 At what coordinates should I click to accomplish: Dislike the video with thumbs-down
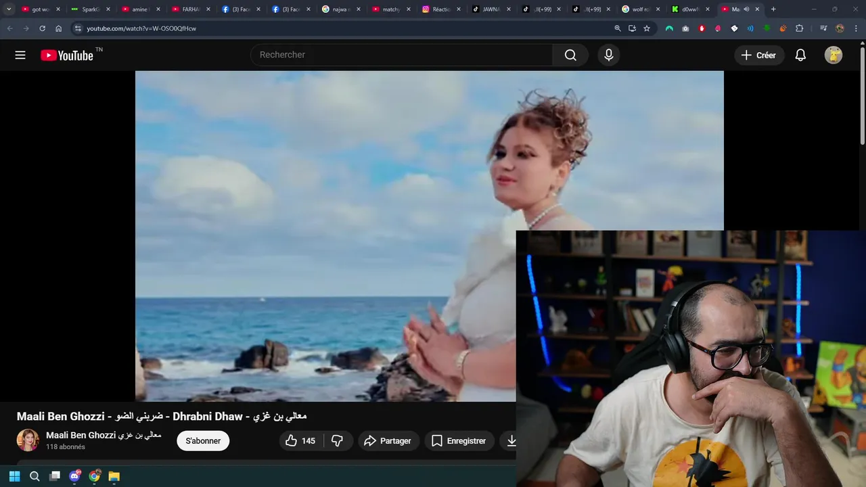point(337,441)
